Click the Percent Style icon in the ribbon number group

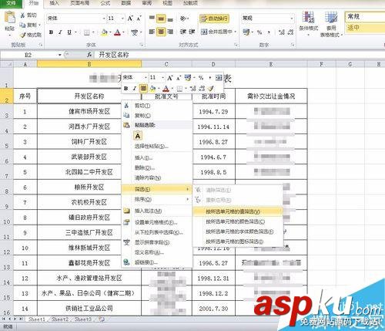(x=259, y=32)
